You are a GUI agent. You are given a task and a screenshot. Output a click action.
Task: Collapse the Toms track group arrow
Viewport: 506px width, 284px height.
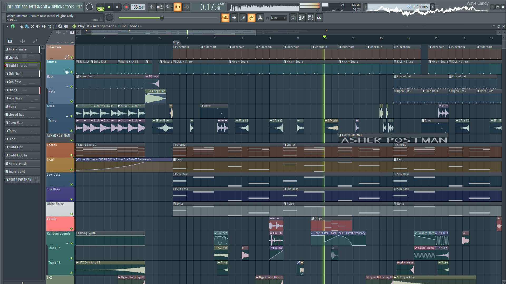point(67,116)
